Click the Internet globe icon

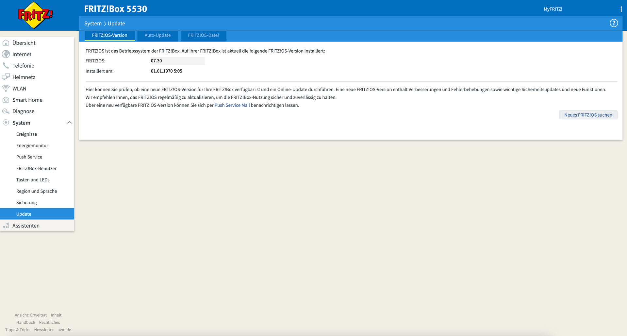click(6, 54)
